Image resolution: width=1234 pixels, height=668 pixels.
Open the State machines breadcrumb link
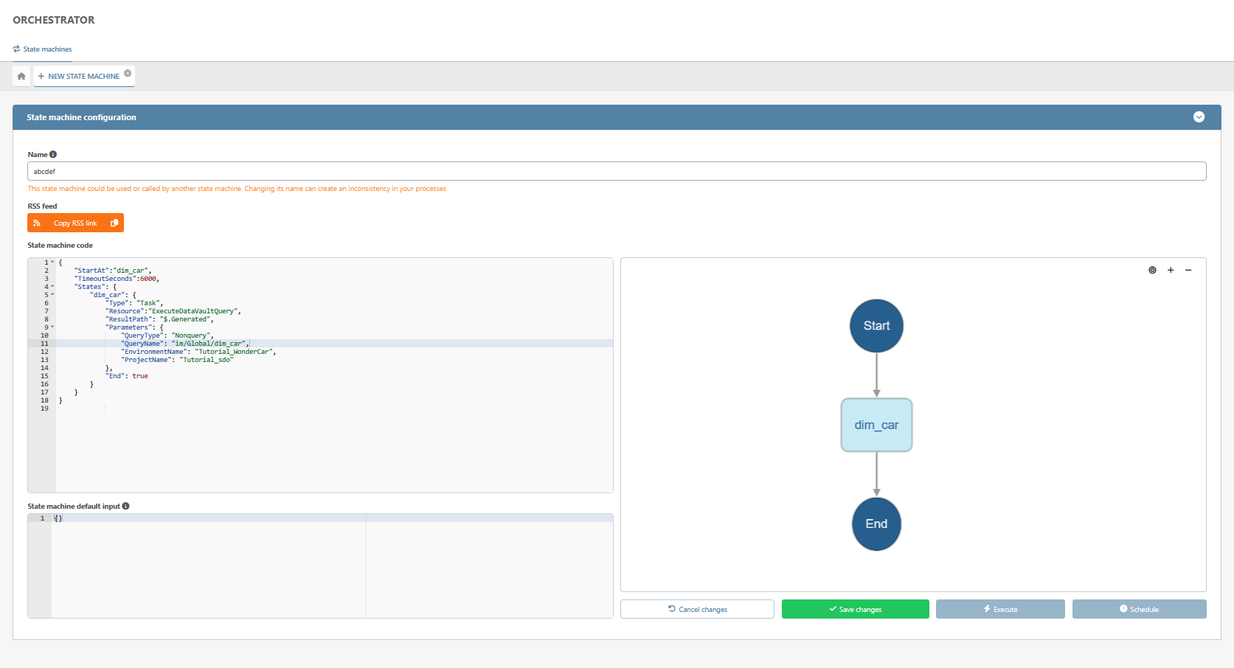click(47, 49)
